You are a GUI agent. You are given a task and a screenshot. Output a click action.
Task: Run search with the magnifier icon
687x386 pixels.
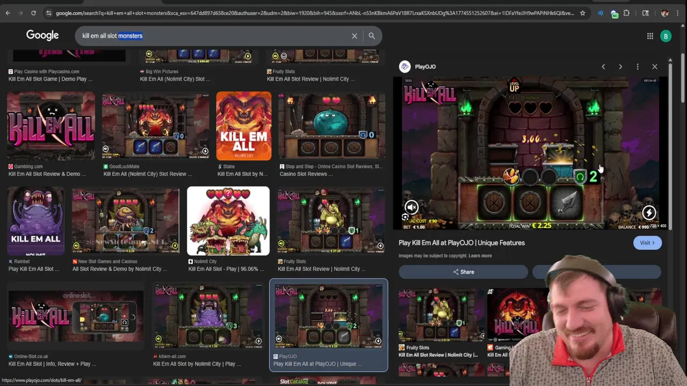pyautogui.click(x=371, y=36)
